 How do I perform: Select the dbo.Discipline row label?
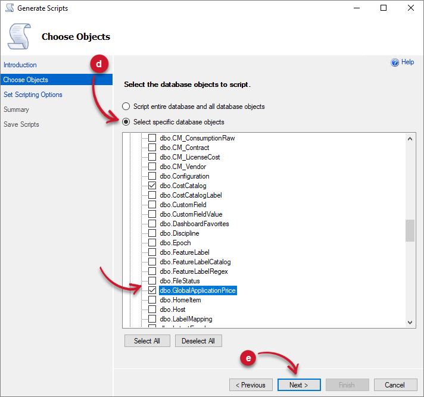[179, 233]
